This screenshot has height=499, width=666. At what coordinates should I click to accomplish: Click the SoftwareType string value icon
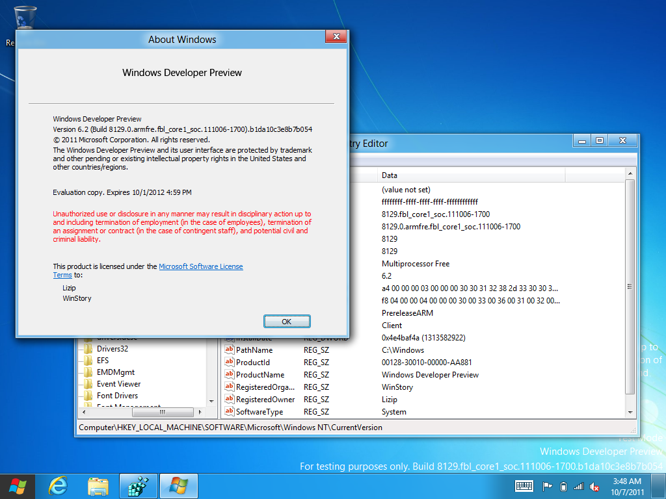(230, 411)
